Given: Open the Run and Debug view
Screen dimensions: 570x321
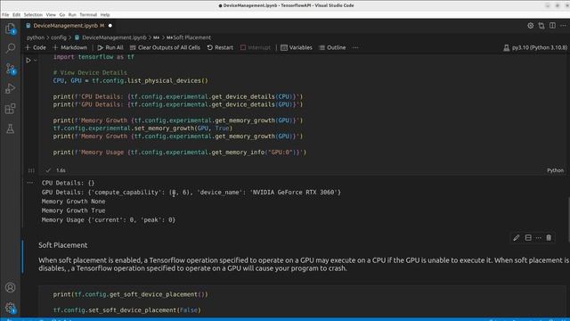Looking at the screenshot, I should coord(10,88).
